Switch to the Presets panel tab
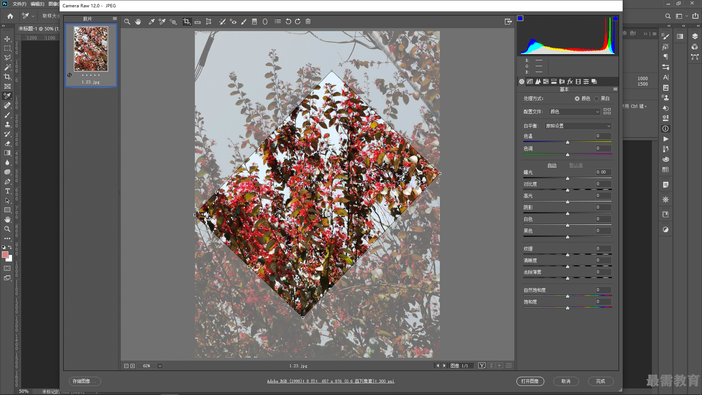This screenshot has height=395, width=702. pos(586,82)
